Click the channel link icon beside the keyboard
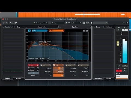Screen dimensions: 131x98 [x=88, y=23]
